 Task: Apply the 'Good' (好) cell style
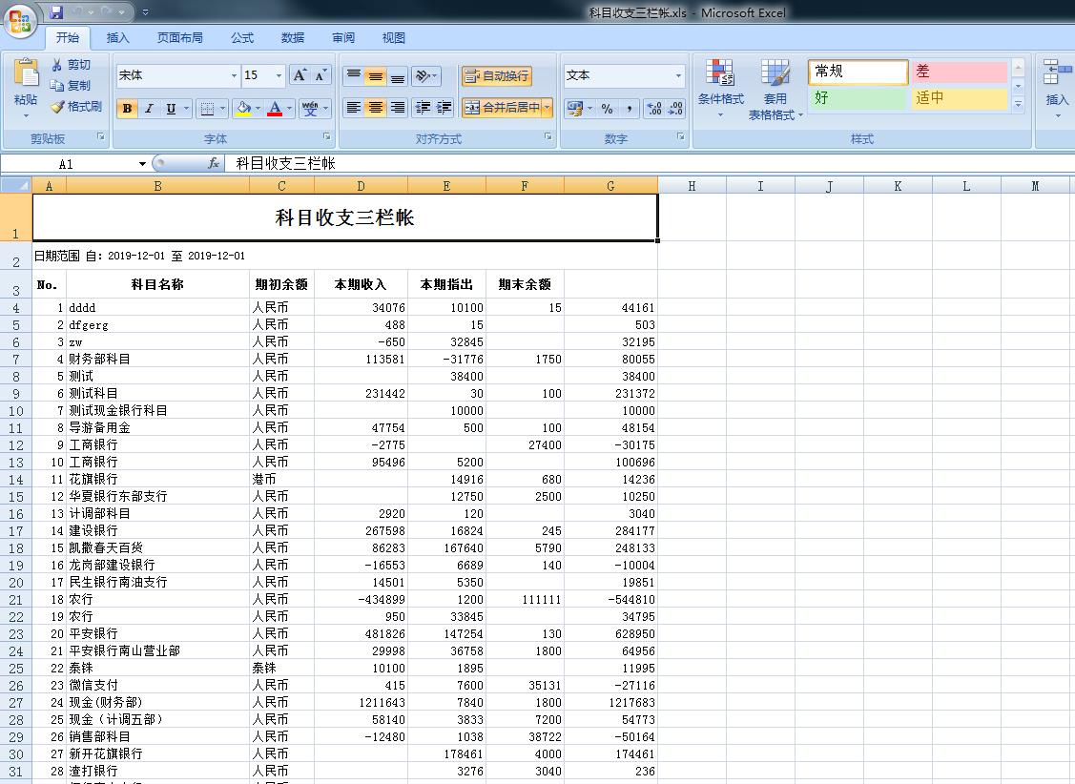[858, 98]
